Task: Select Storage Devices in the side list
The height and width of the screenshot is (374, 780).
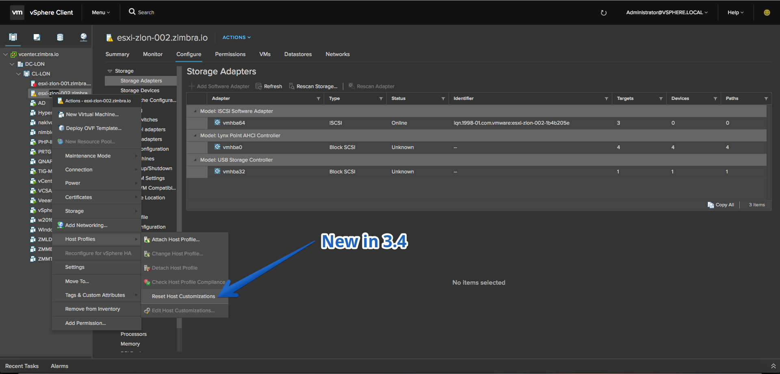Action: (141, 91)
